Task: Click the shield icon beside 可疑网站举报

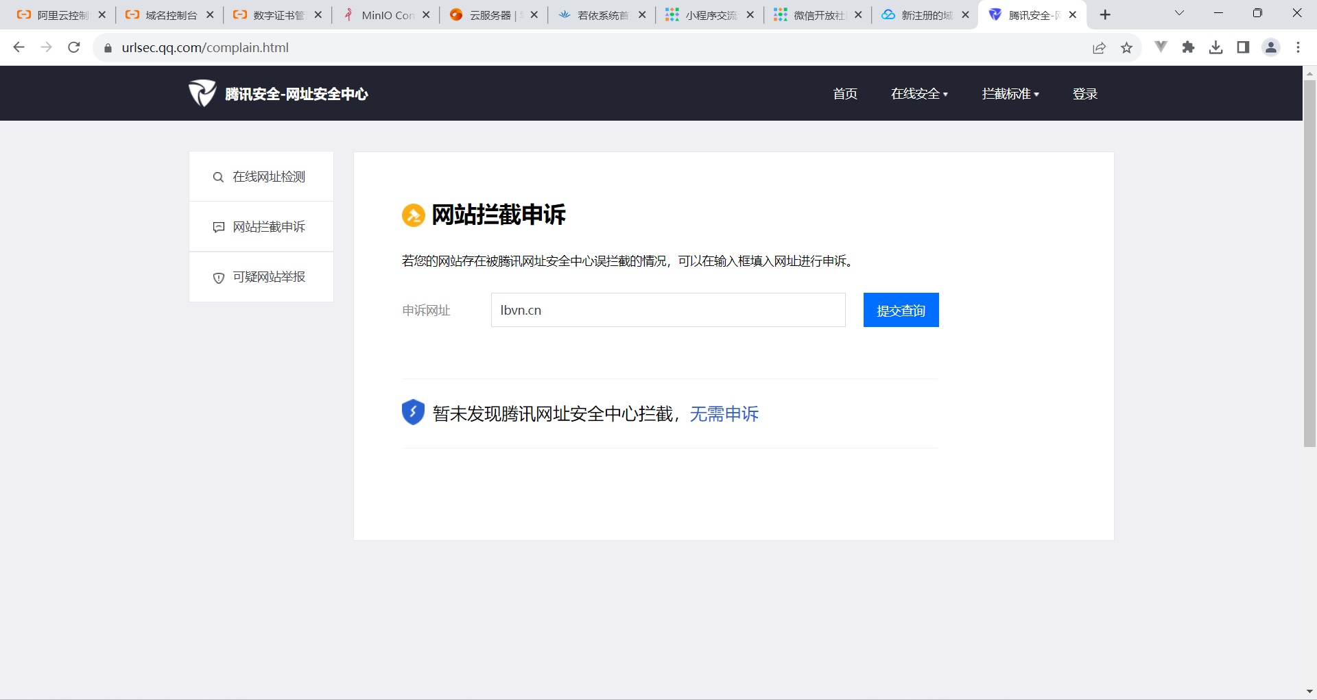Action: 218,278
